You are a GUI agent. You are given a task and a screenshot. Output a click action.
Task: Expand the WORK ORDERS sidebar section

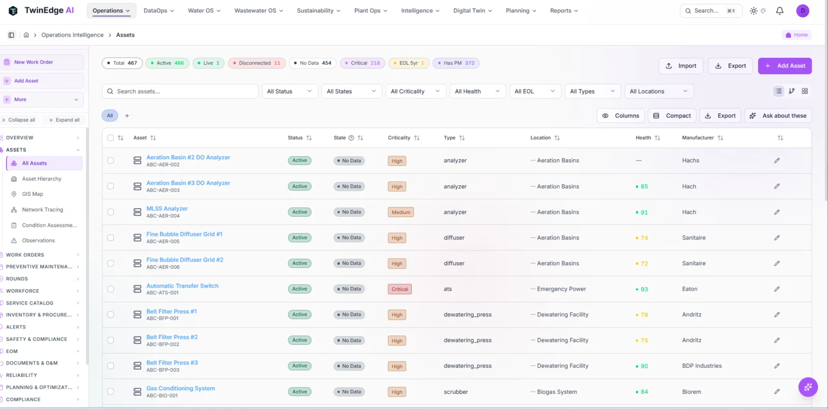42,255
